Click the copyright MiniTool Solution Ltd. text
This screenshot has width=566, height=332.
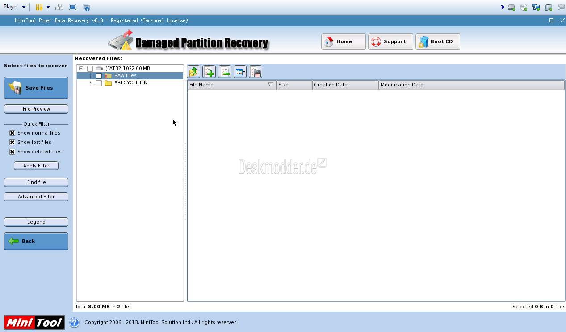tap(161, 322)
